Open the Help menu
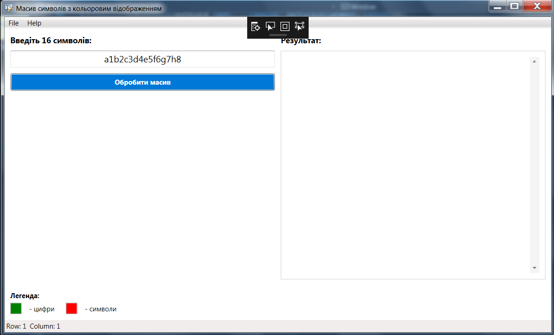Viewport: 554px width, 335px height. click(34, 23)
